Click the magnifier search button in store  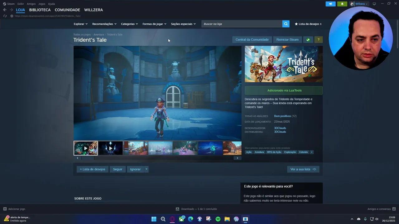[286, 24]
